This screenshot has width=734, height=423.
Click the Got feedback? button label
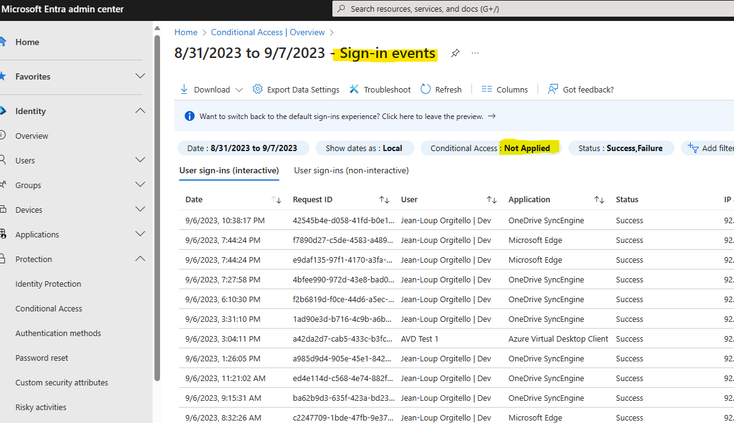(x=588, y=90)
